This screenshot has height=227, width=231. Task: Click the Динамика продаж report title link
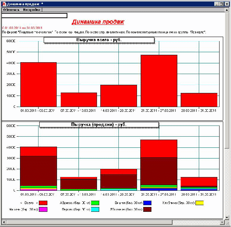point(98,22)
